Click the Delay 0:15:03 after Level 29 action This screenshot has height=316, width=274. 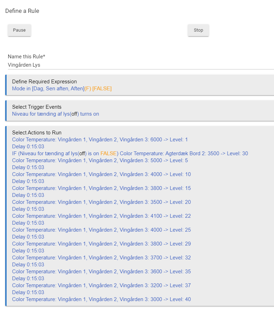tap(28, 251)
